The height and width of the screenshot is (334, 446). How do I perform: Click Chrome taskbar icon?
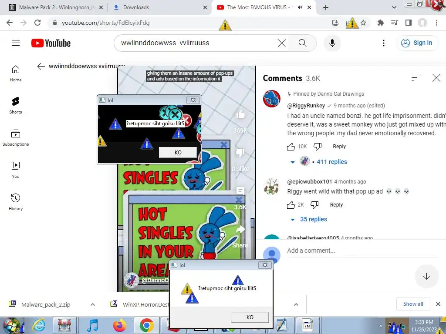tap(146, 326)
